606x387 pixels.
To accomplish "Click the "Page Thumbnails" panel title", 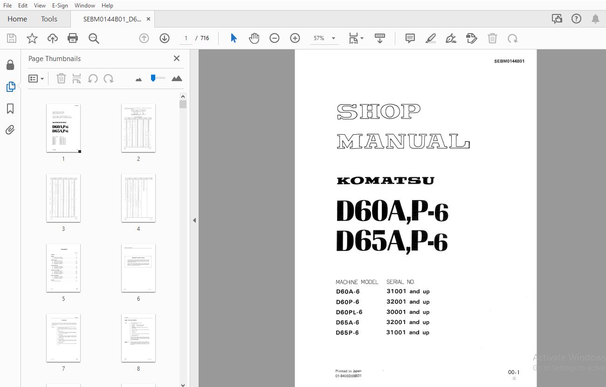I will (x=55, y=59).
